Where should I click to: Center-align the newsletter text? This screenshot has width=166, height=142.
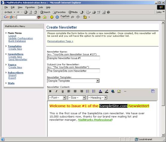(75, 91)
